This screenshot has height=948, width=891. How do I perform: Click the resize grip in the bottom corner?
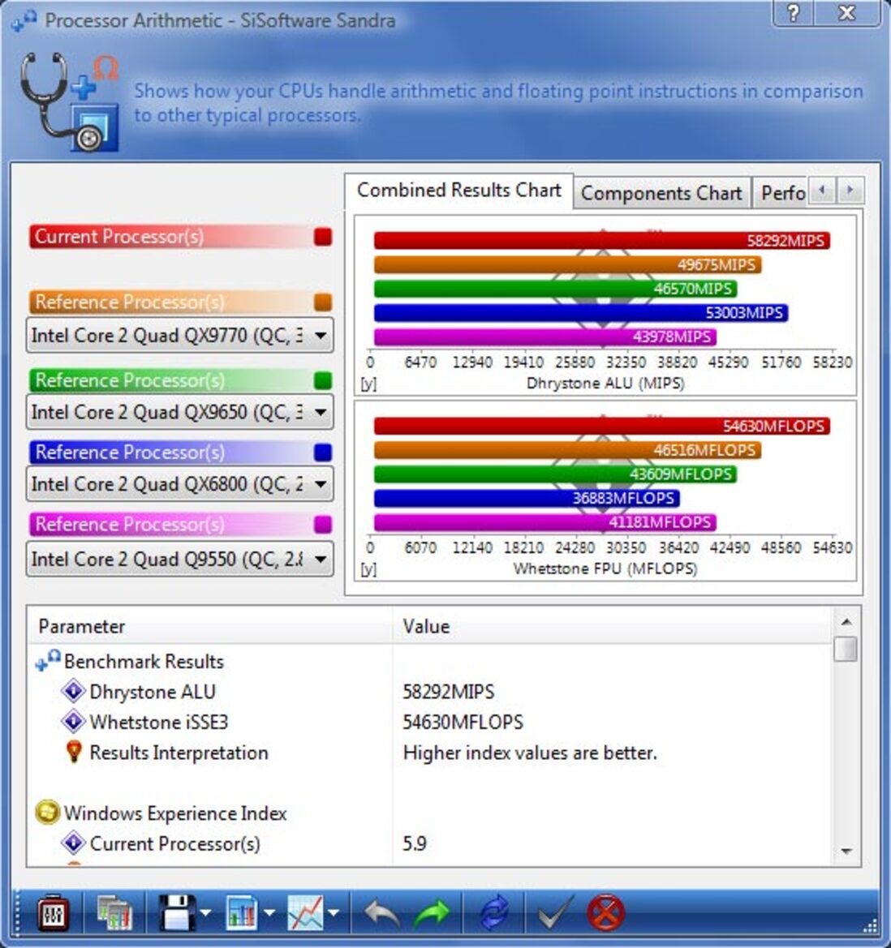click(x=870, y=925)
